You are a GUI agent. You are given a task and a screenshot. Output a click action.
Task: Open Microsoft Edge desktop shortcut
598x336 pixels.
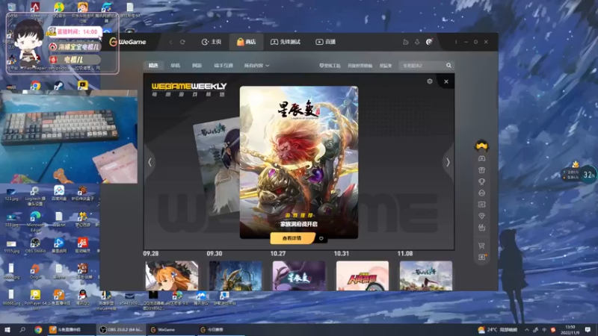point(35,221)
